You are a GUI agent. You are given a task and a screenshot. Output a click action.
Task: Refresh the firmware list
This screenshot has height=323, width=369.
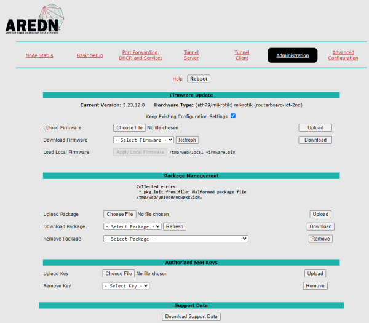(x=187, y=140)
